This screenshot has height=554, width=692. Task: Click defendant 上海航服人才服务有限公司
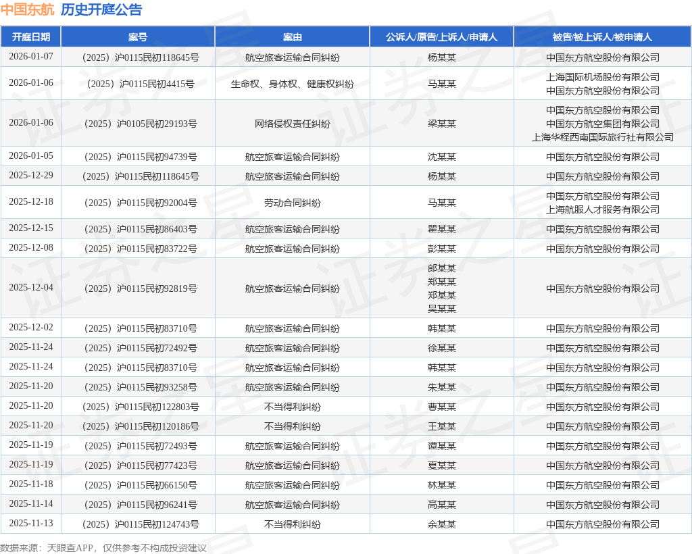(x=603, y=209)
